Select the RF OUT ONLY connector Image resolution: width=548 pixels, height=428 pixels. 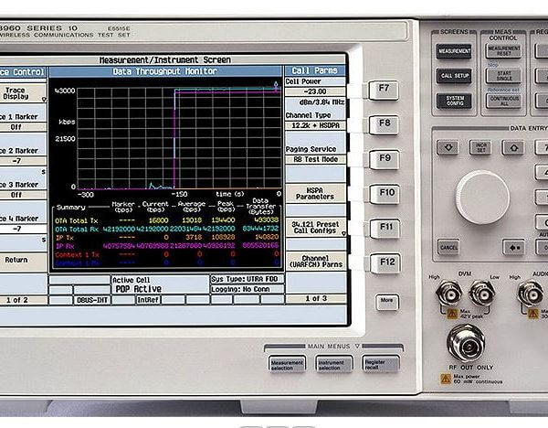467,344
